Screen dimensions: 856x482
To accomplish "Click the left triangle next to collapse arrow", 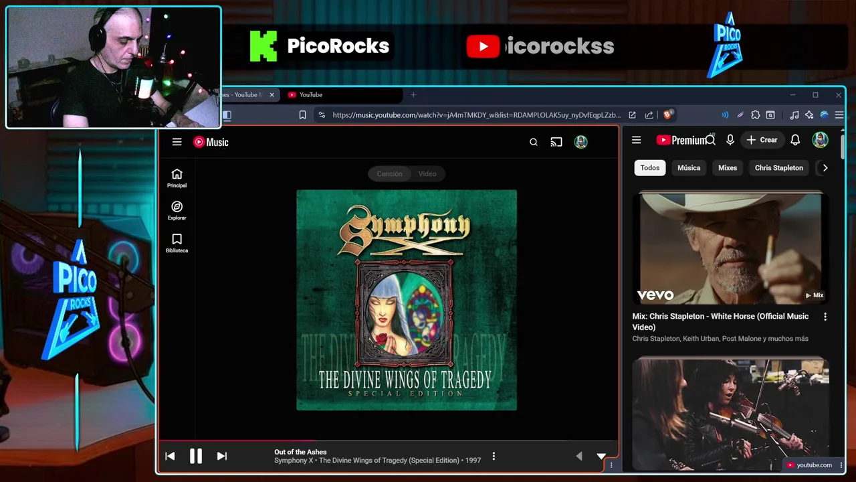I will pos(579,457).
